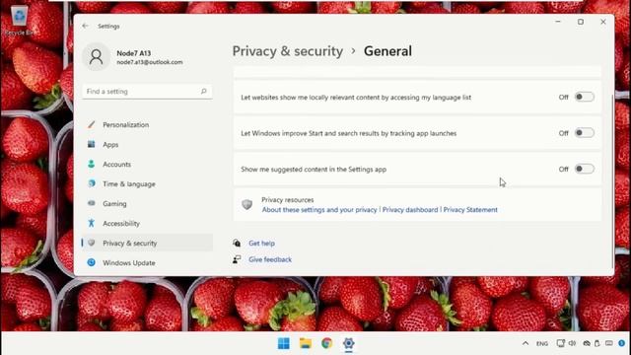
Task: Go to Privacy & security breadcrumb
Action: (288, 51)
